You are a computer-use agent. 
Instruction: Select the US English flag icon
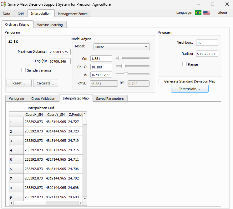(x=206, y=13)
